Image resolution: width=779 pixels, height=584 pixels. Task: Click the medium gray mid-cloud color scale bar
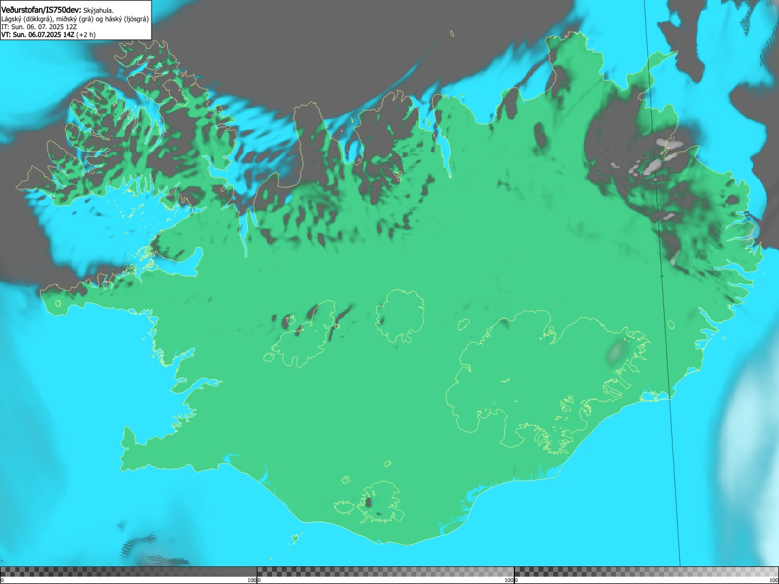tap(385, 572)
